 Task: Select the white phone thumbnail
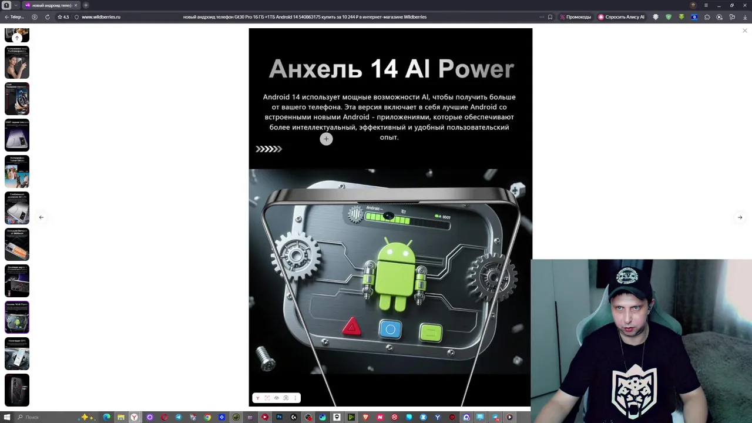point(17,208)
